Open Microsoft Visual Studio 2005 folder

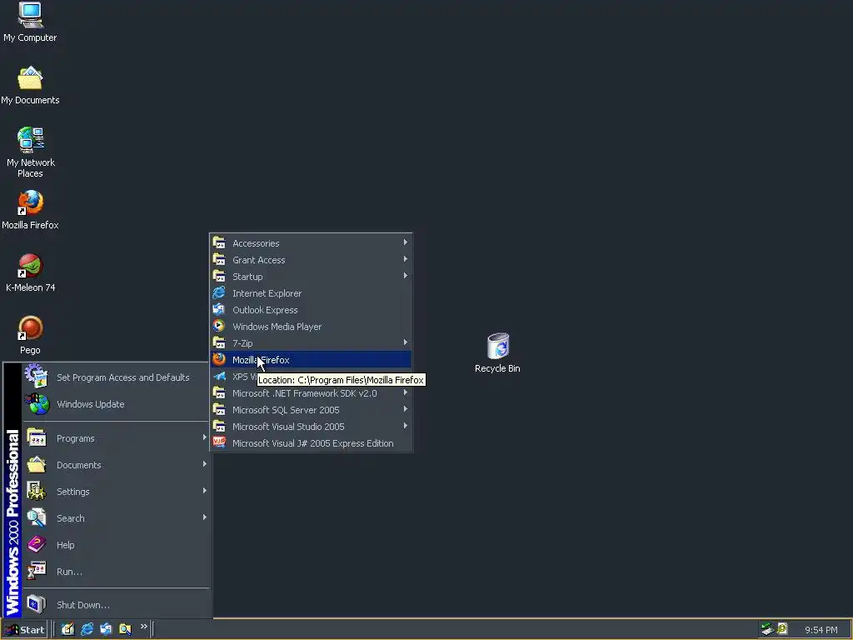point(311,427)
